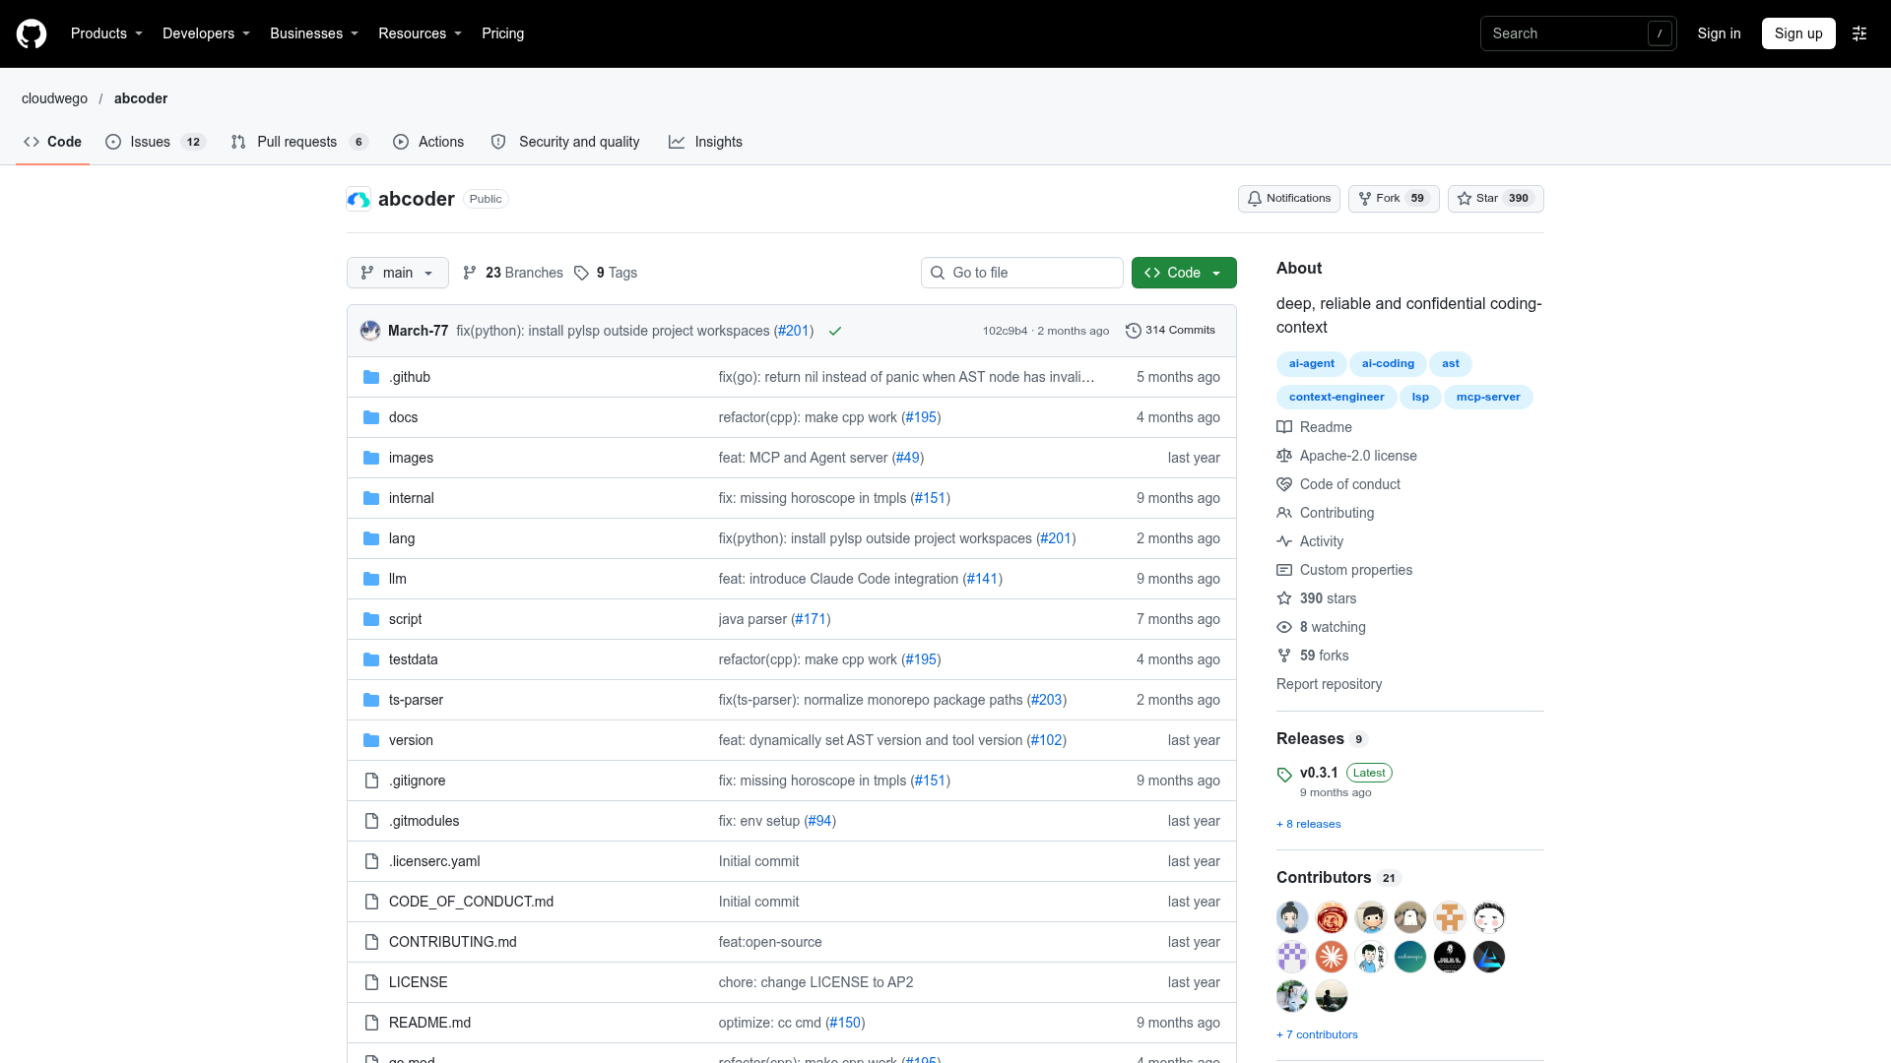This screenshot has height=1063, width=1891.
Task: Open the Security and quality tab
Action: pyautogui.click(x=565, y=142)
